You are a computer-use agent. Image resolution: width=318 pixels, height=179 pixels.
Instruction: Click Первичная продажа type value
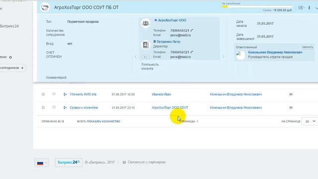pyautogui.click(x=83, y=21)
